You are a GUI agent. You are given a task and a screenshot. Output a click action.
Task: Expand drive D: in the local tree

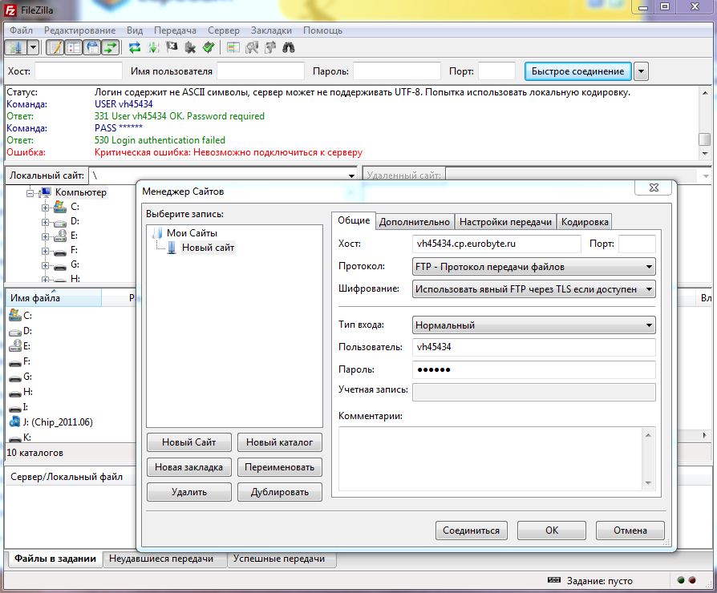tap(45, 223)
